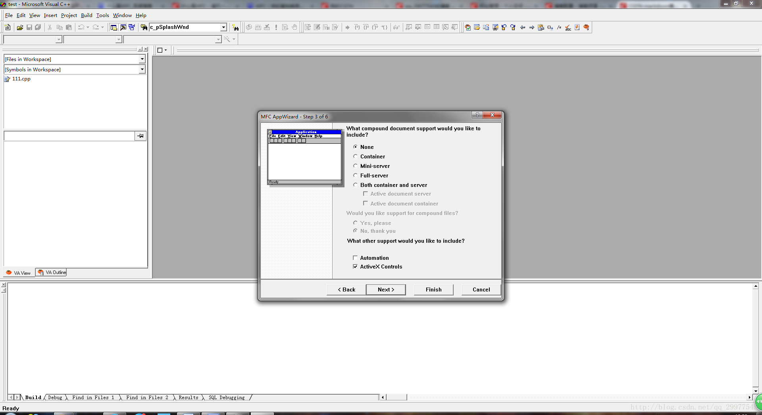Image resolution: width=762 pixels, height=415 pixels.
Task: Select the None radio button
Action: click(356, 147)
